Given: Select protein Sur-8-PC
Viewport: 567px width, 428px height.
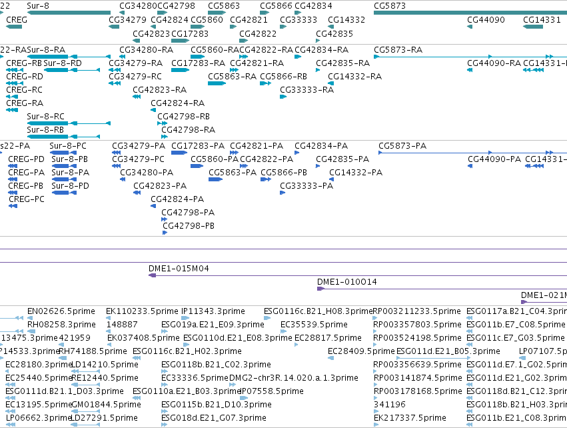Looking at the screenshot, I should pyautogui.click(x=68, y=146).
